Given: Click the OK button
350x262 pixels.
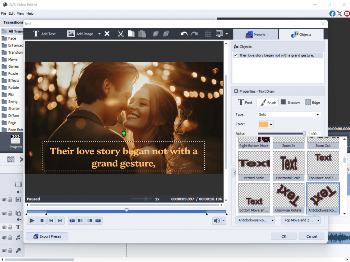Looking at the screenshot, I should click(284, 236).
